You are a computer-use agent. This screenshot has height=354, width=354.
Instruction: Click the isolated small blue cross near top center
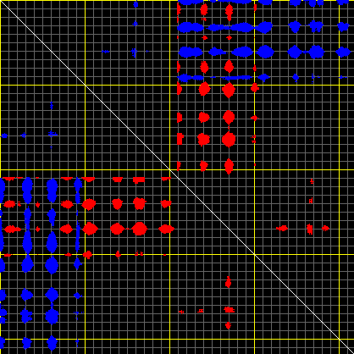(x=136, y=24)
